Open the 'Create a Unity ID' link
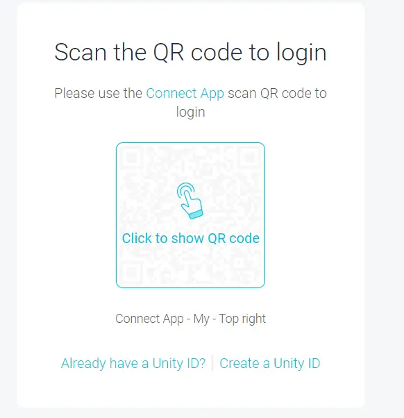Screen dimensions: 404x418 point(270,363)
